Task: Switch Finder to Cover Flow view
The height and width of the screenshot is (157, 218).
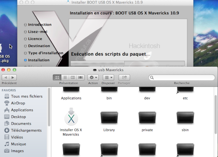Action: pyautogui.click(x=80, y=77)
